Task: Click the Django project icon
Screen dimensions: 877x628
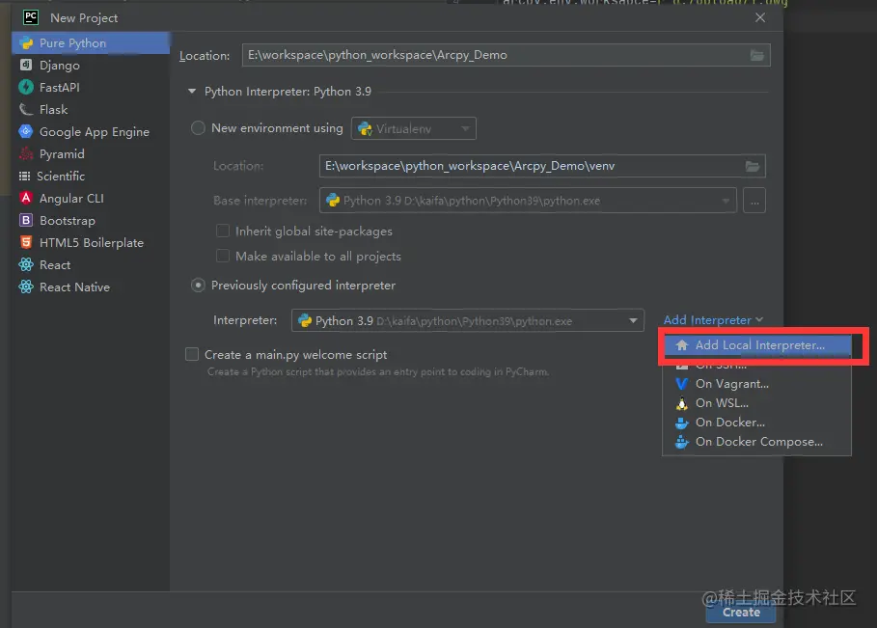Action: 26,65
